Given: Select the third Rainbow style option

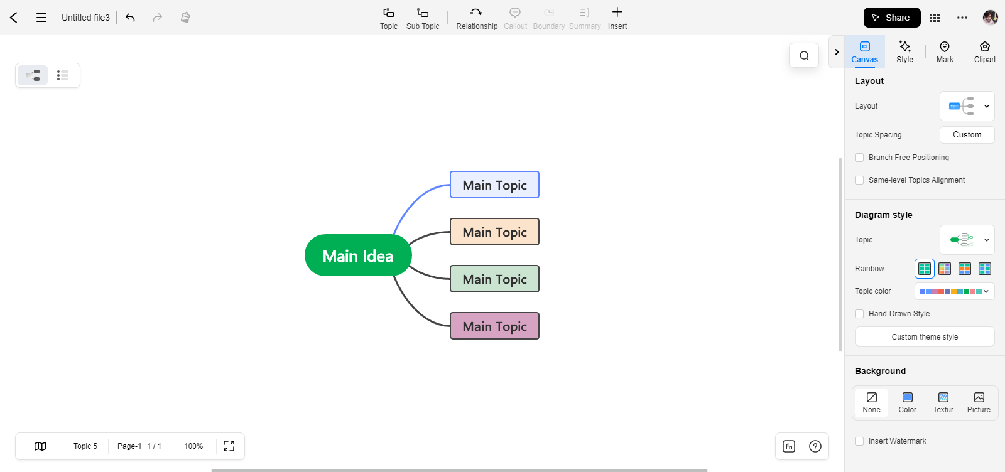Looking at the screenshot, I should coord(965,269).
